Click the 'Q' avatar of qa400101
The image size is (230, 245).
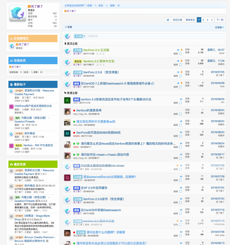pyautogui.click(x=67, y=178)
